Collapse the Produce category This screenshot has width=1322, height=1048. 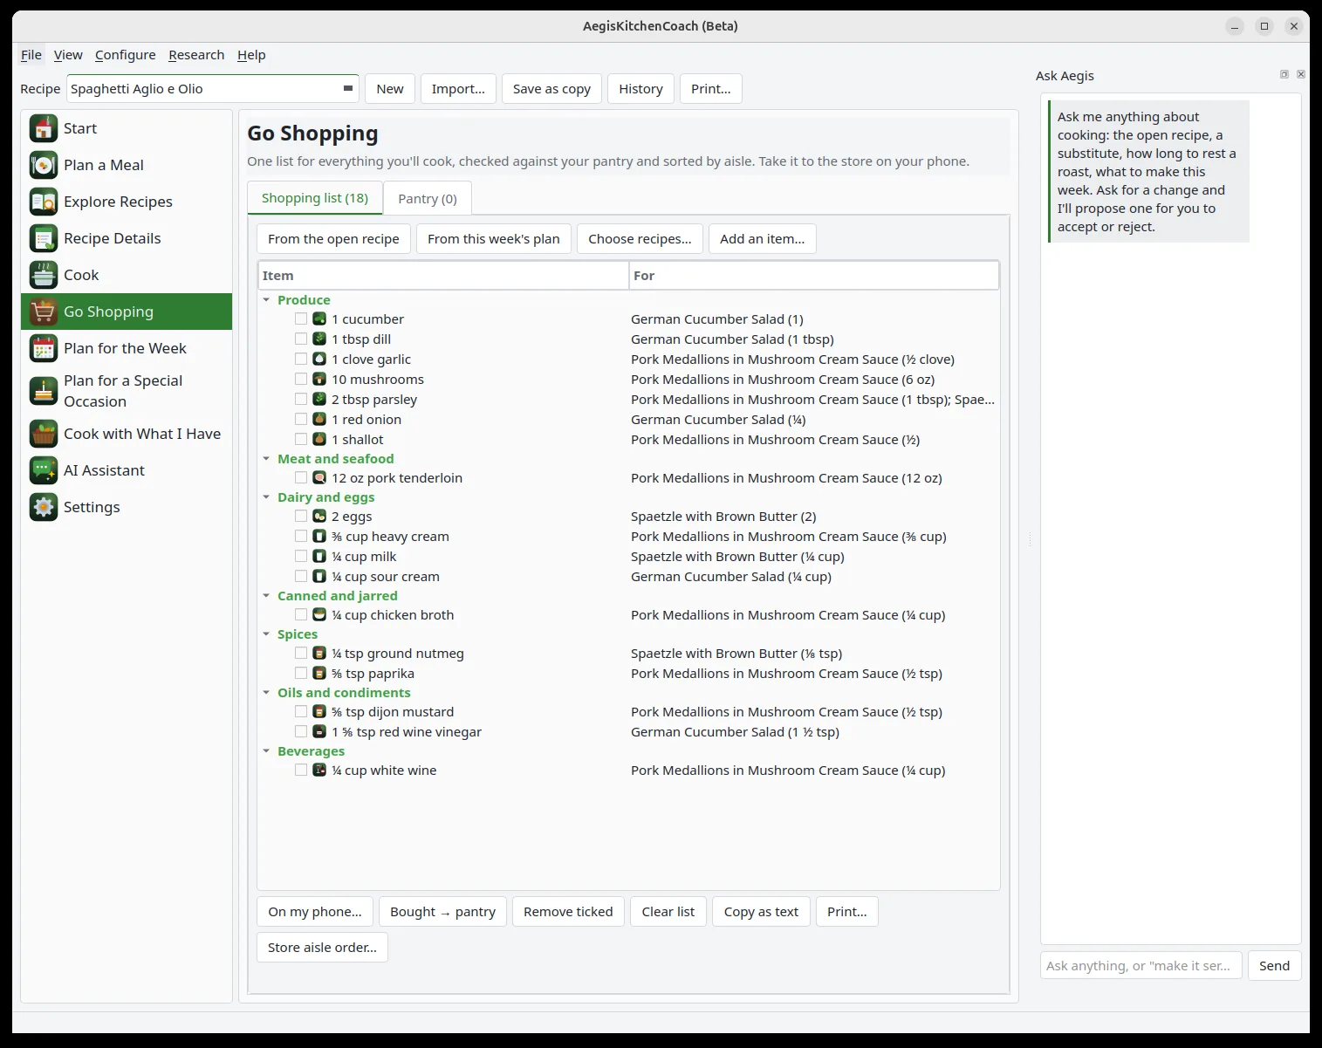(267, 300)
